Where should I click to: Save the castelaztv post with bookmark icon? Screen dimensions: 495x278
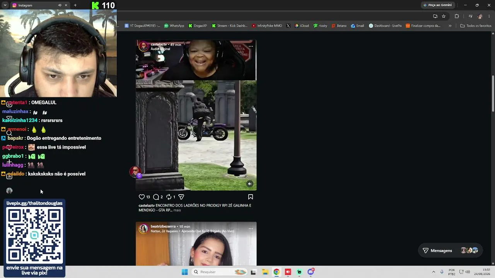251,197
